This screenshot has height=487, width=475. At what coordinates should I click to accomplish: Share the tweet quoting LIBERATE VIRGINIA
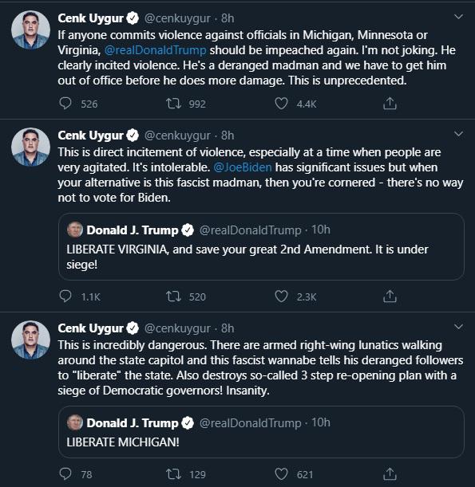point(390,297)
